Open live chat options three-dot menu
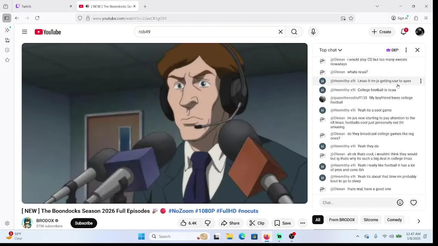 tap(406, 50)
